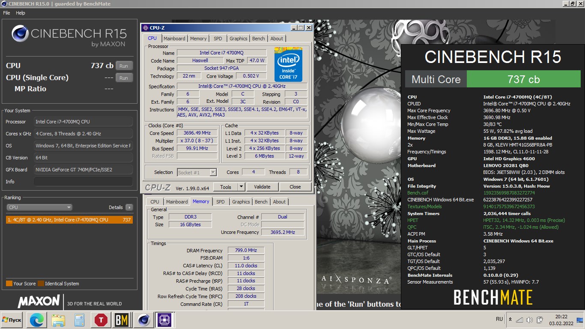The image size is (585, 329).
Task: Open the File menu in Cinebench
Action: 6,13
